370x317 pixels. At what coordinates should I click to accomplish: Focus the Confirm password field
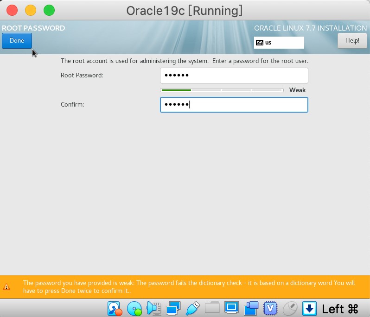[234, 104]
